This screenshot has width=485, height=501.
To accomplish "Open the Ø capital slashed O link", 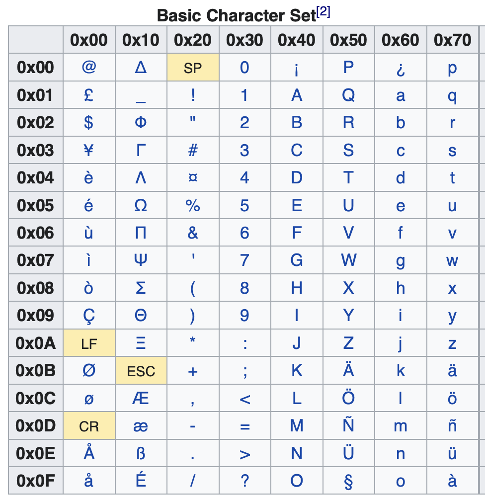I will pos(89,371).
